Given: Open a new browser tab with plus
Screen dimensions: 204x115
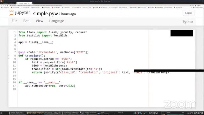Looking at the screenshot, I should tap(33, 3).
